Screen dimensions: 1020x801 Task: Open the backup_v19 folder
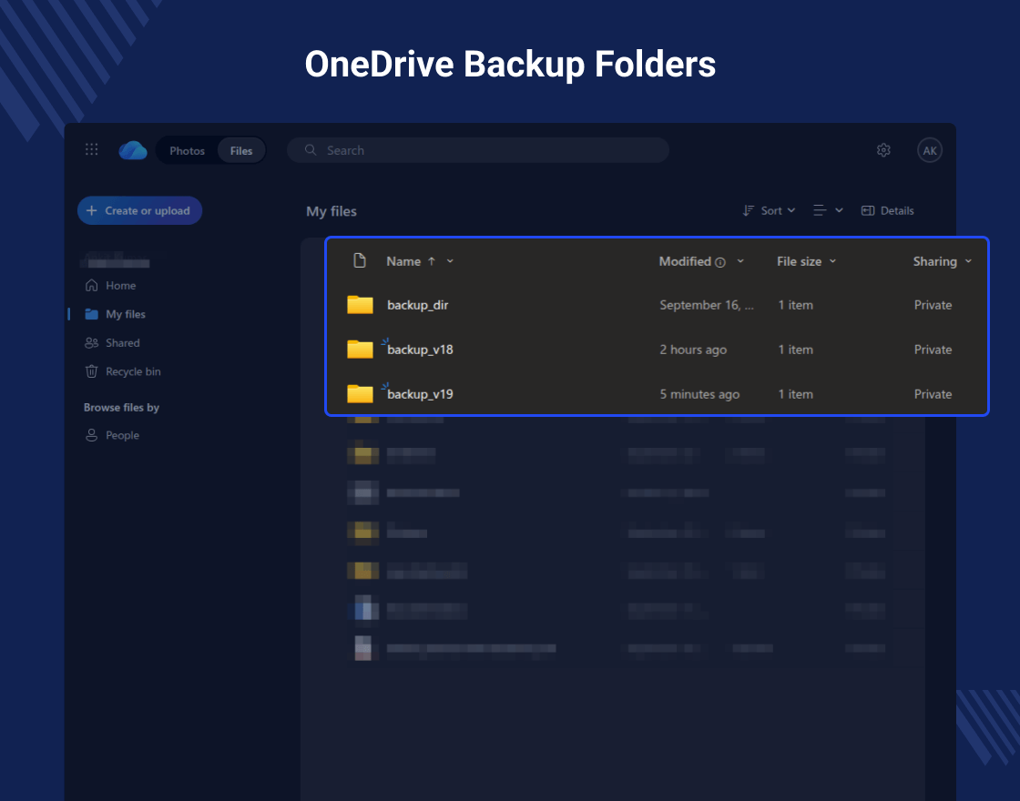click(420, 394)
